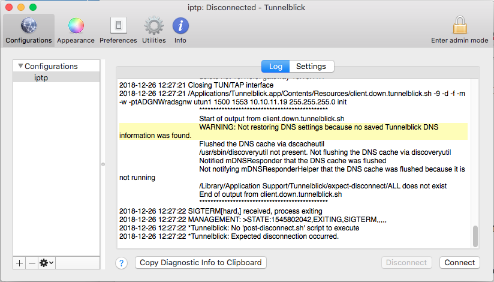Open the Info pane
The image size is (494, 282).
pos(180,30)
